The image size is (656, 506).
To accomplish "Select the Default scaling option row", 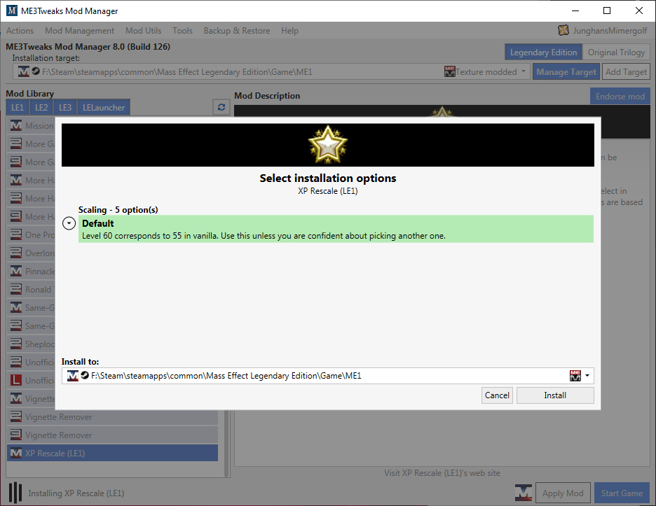I will 336,229.
